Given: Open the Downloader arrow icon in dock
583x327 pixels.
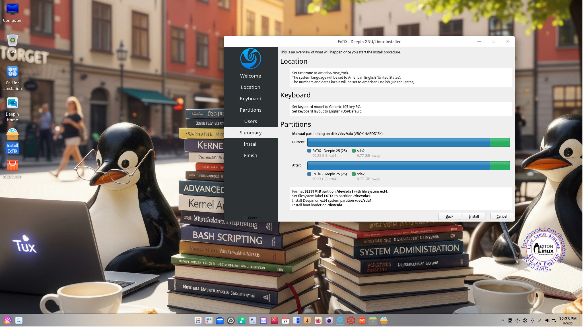Looking at the screenshot, I should pos(307,320).
